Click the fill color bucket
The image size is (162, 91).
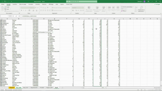[33, 10]
